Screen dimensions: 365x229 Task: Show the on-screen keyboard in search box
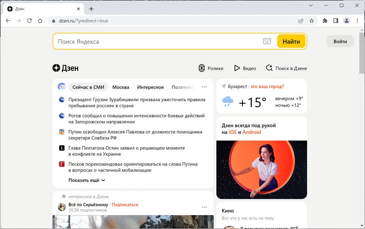coord(267,41)
